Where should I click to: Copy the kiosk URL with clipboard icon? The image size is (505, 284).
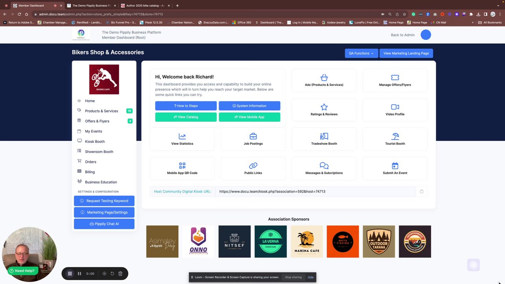(x=421, y=192)
